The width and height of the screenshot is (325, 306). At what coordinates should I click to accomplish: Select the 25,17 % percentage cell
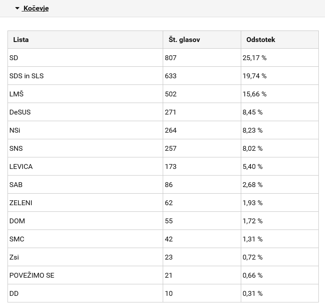pos(280,57)
